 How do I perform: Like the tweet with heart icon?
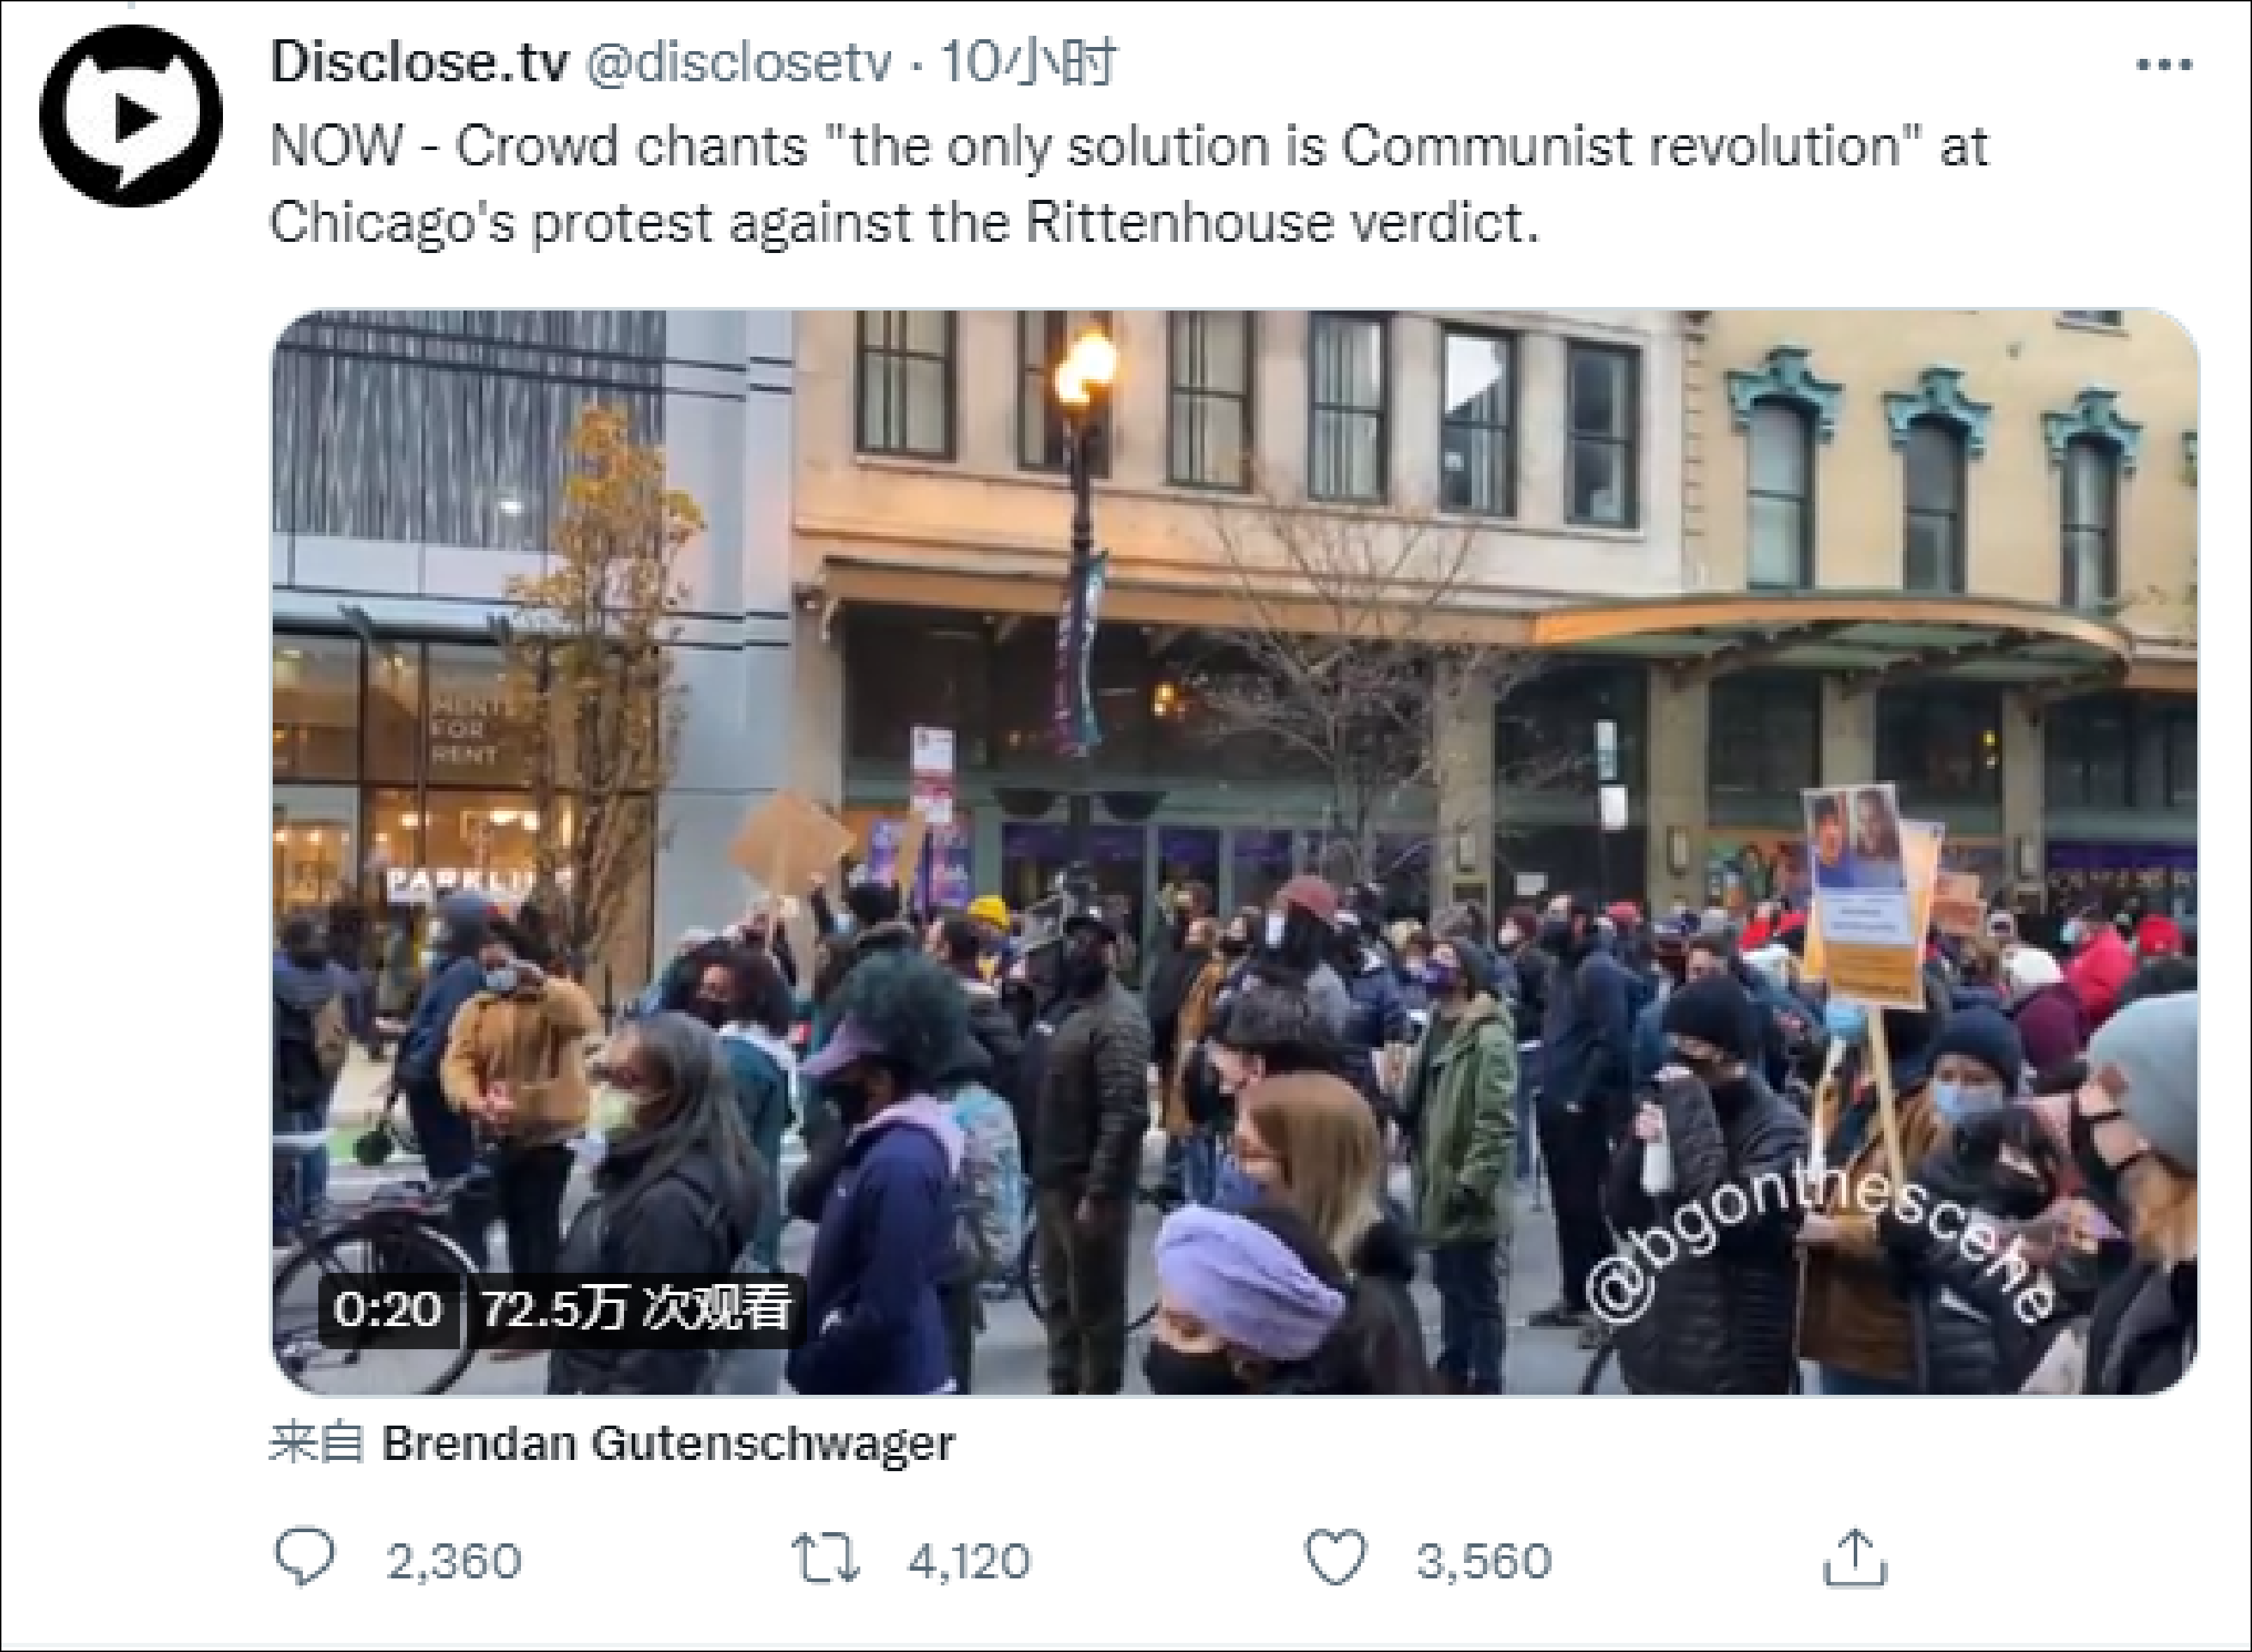(1336, 1558)
